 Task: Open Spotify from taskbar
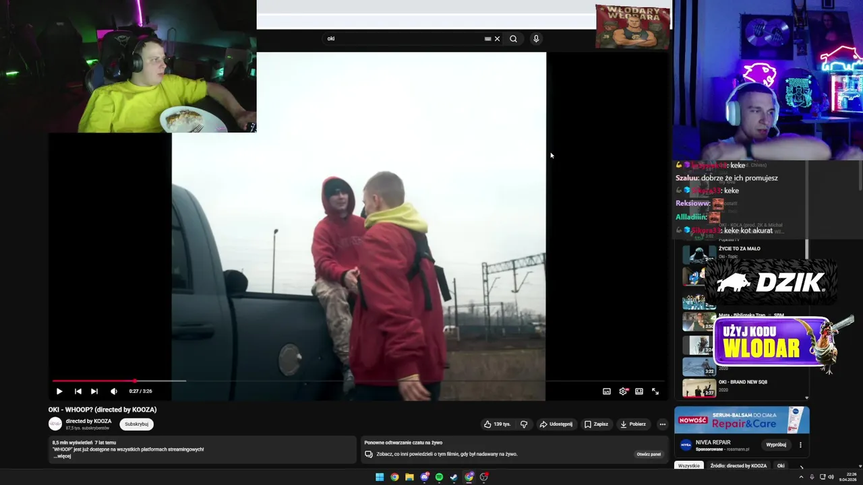pos(439,477)
